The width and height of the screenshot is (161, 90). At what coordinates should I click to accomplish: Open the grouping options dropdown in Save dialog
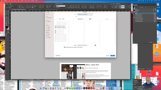coord(63,19)
